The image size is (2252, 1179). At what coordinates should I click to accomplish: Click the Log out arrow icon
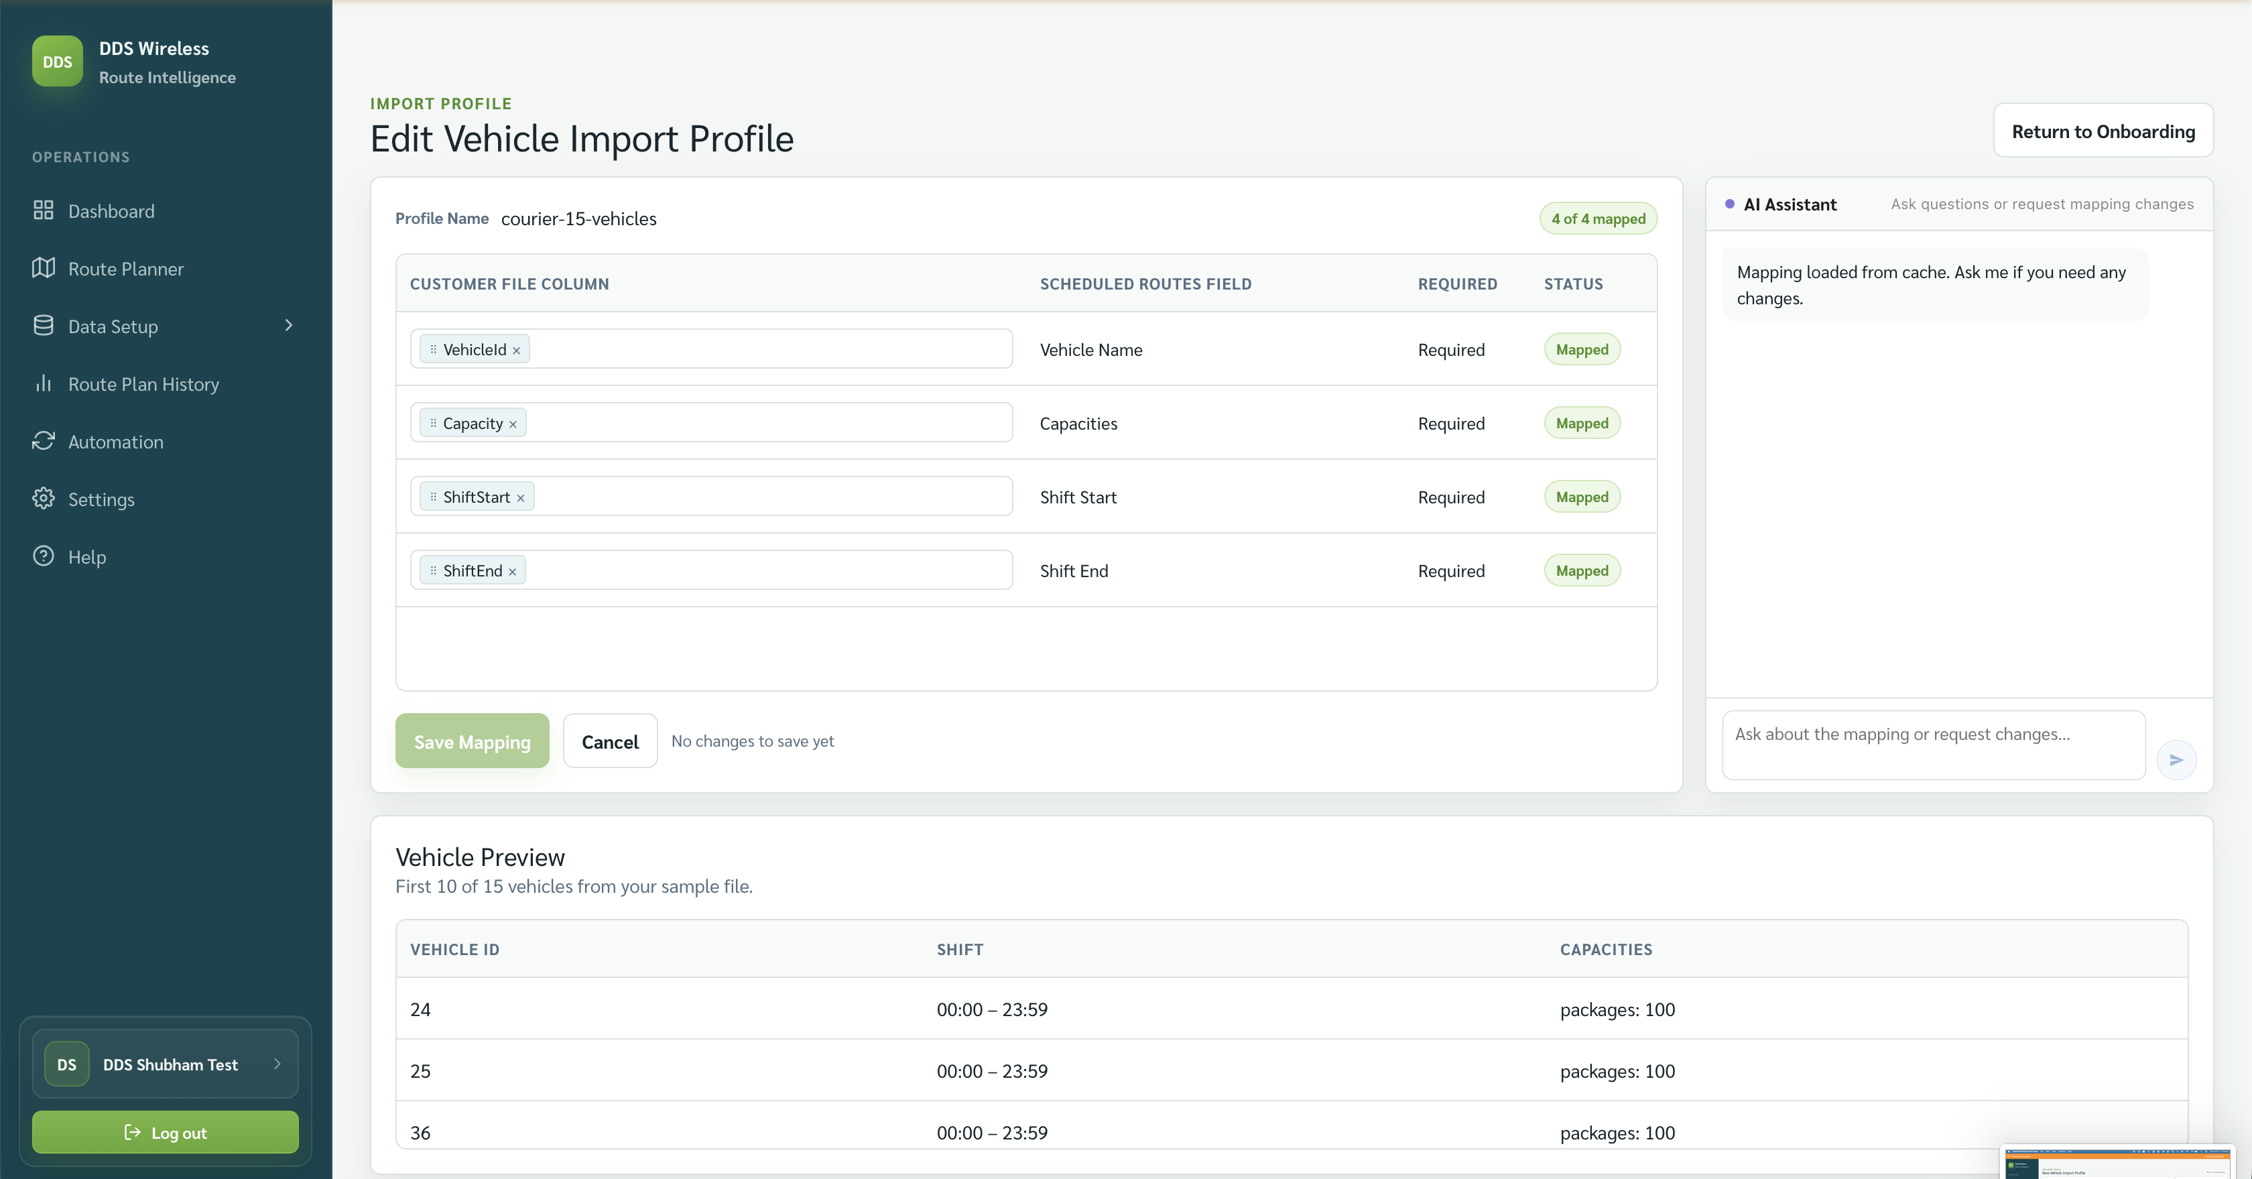[x=133, y=1132]
